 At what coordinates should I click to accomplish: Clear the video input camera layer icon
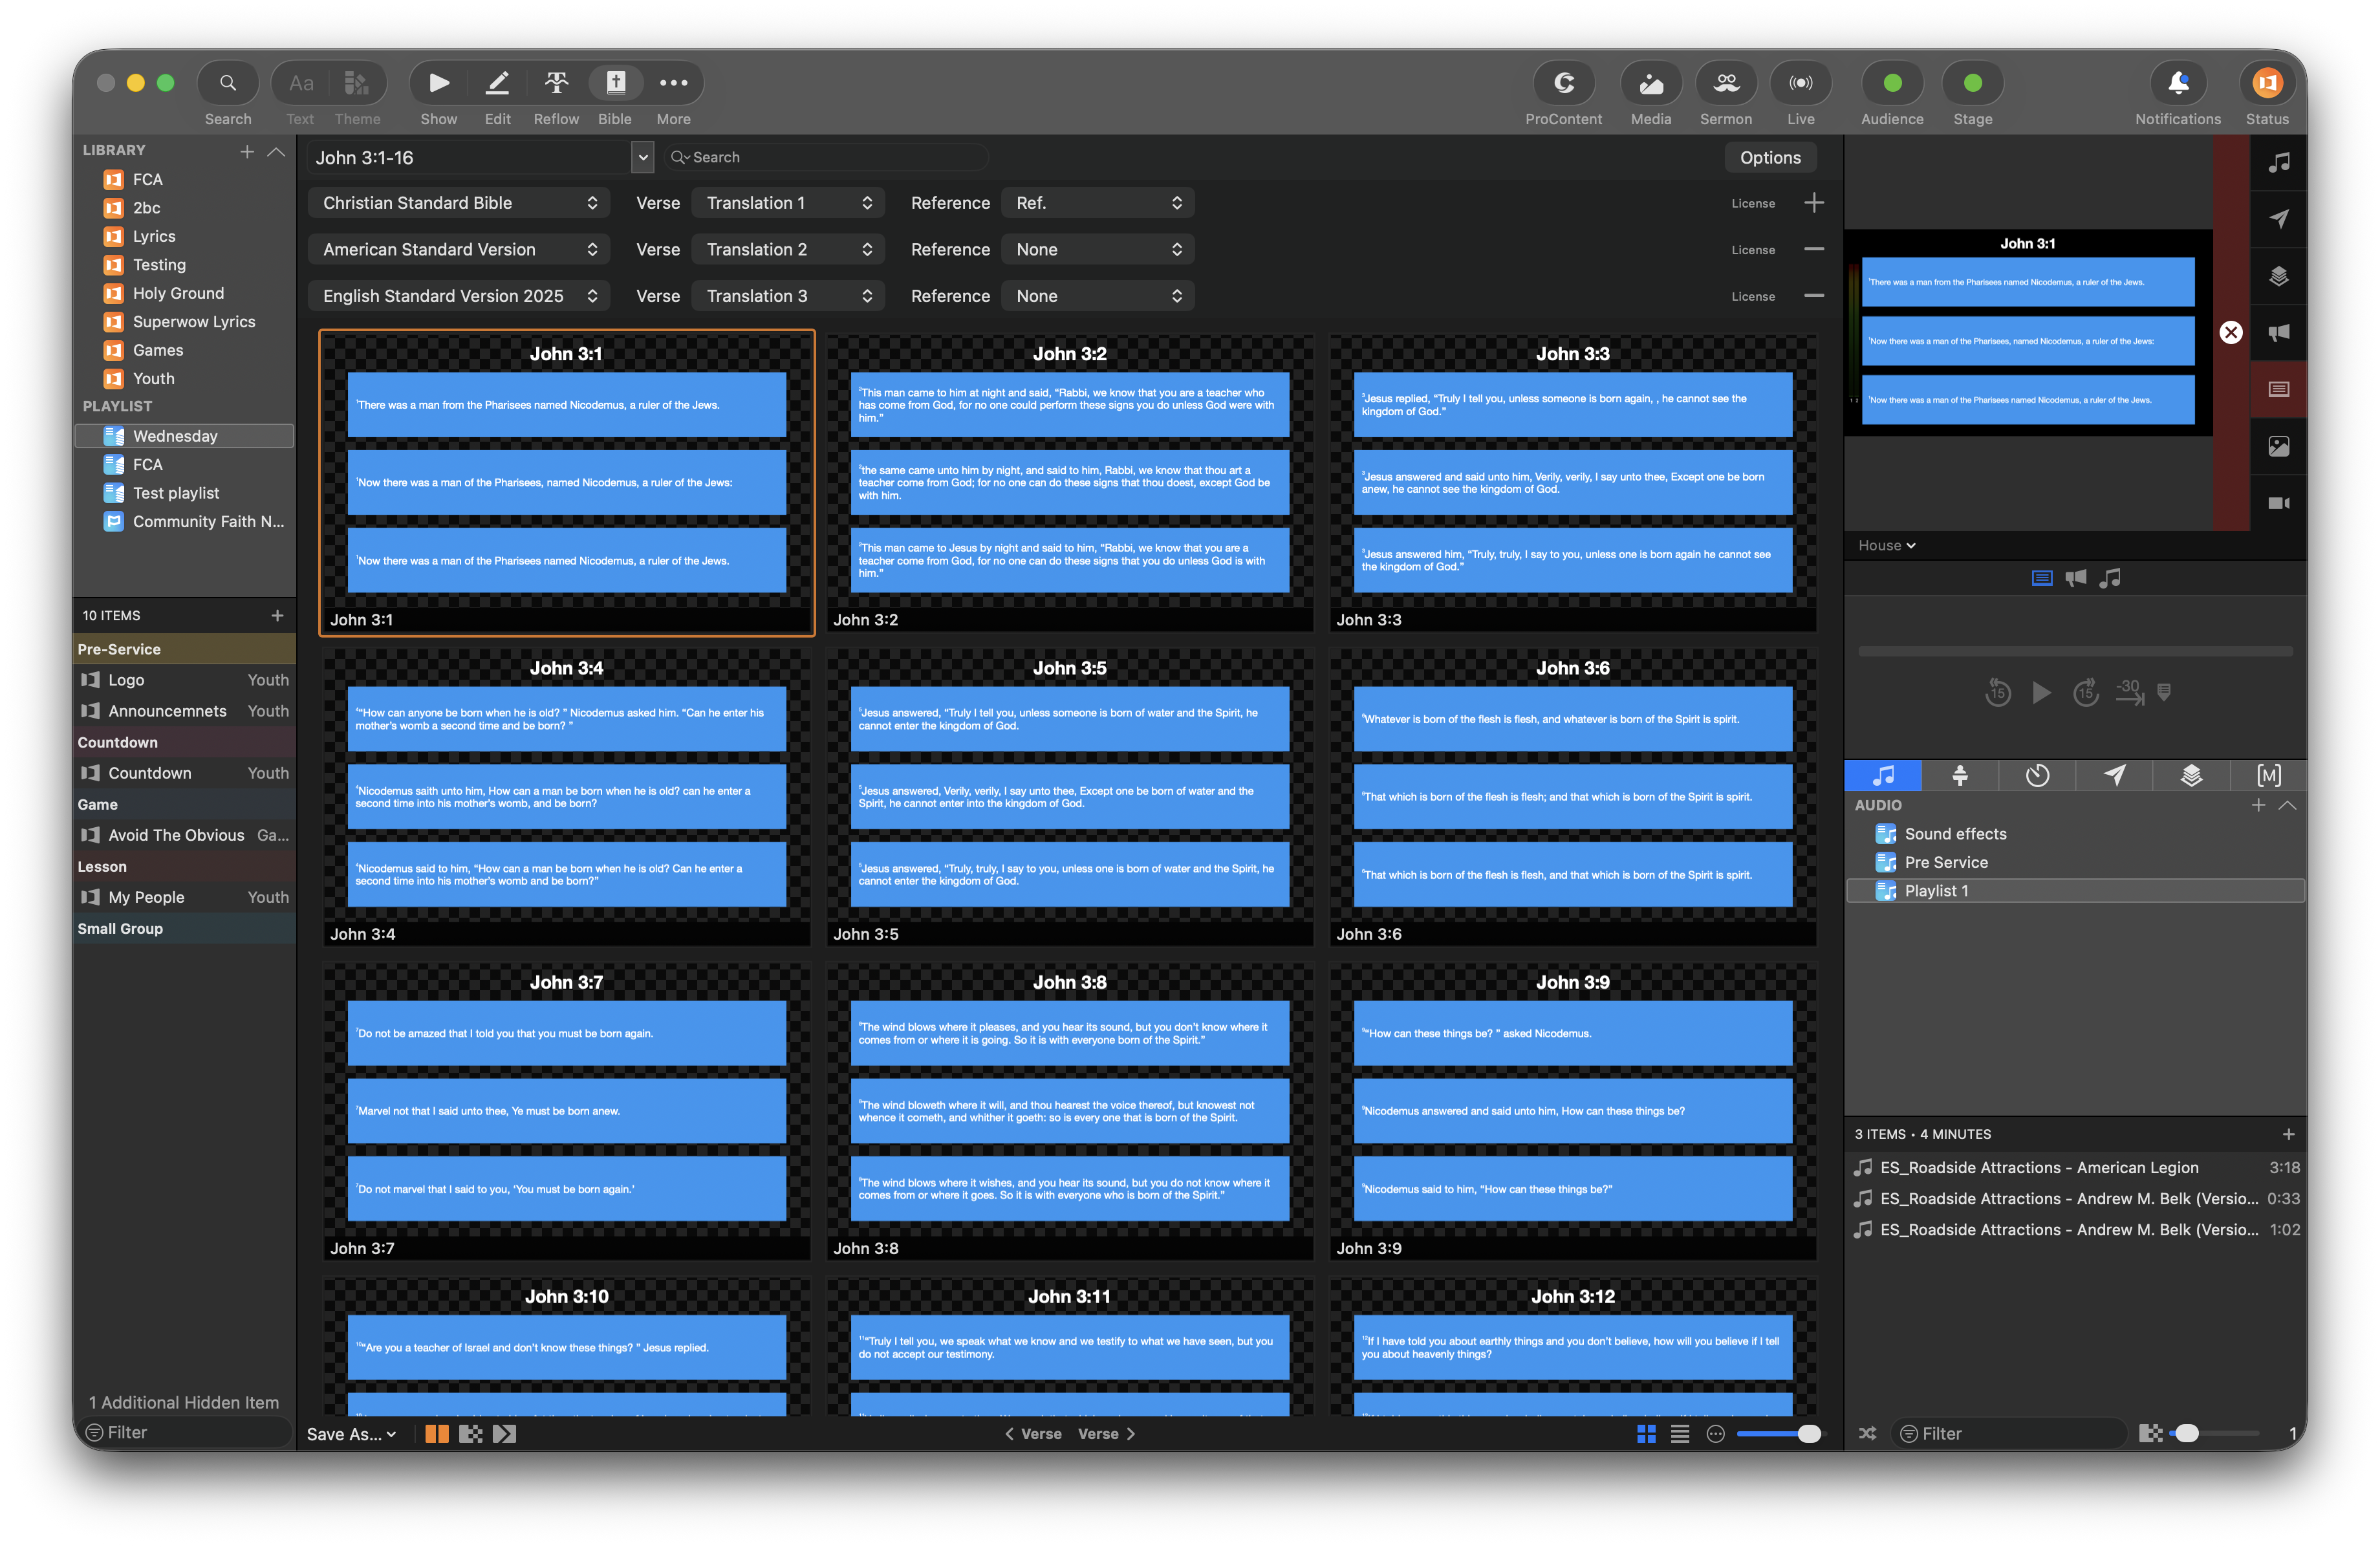coord(2279,503)
